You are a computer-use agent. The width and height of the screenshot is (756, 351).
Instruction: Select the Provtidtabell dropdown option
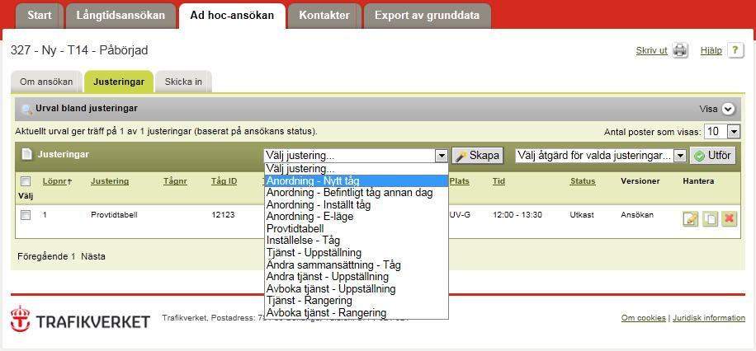click(357, 229)
